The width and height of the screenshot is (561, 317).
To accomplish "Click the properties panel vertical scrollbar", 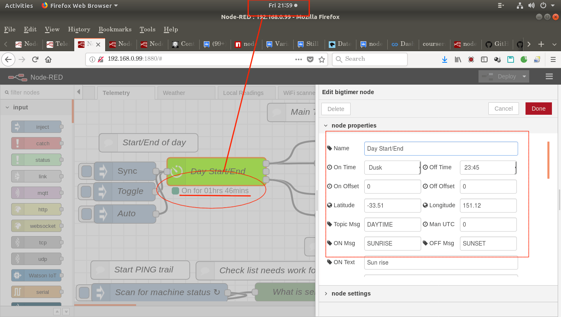I will (x=548, y=160).
